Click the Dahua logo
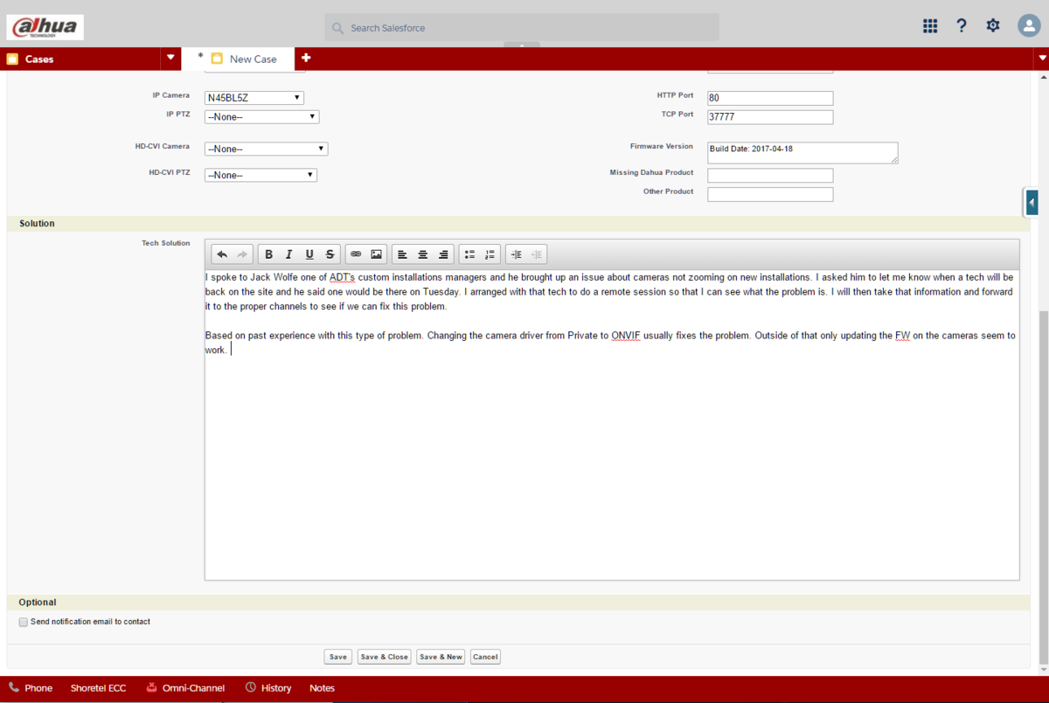Screen dimensions: 1049x703 tap(45, 26)
